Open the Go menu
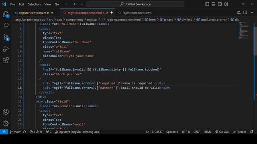 point(57,4)
